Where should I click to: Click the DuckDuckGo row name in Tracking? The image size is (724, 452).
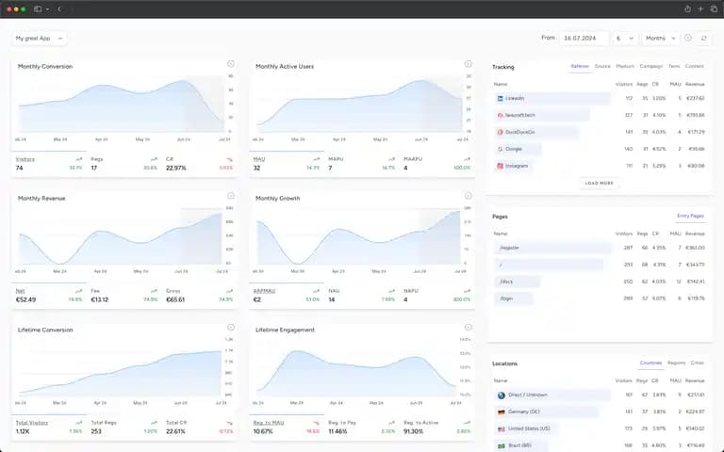[520, 132]
